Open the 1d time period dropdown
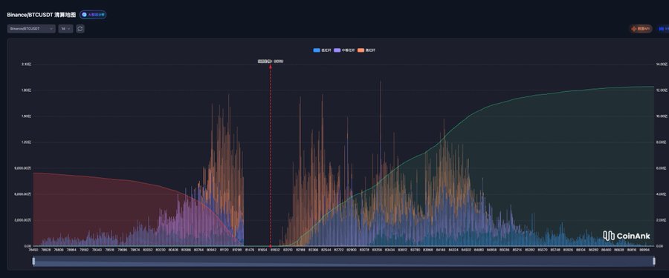The height and width of the screenshot is (278, 669). coord(65,28)
